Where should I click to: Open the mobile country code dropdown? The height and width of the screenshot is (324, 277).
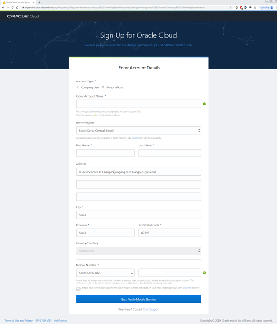pos(105,273)
